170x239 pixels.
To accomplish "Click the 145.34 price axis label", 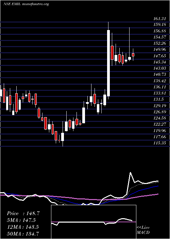I will 160,62.
